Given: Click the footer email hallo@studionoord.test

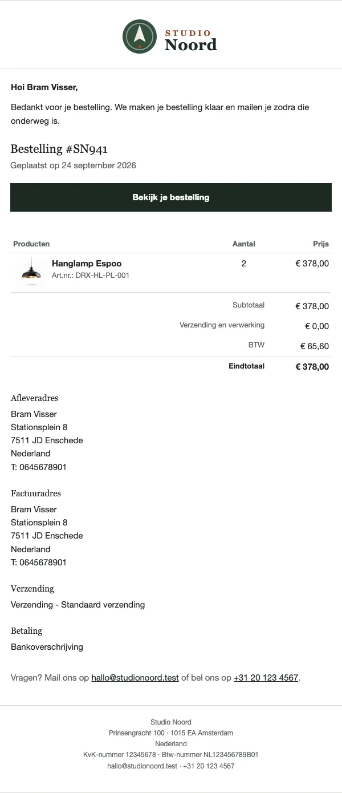Looking at the screenshot, I should coord(142,766).
